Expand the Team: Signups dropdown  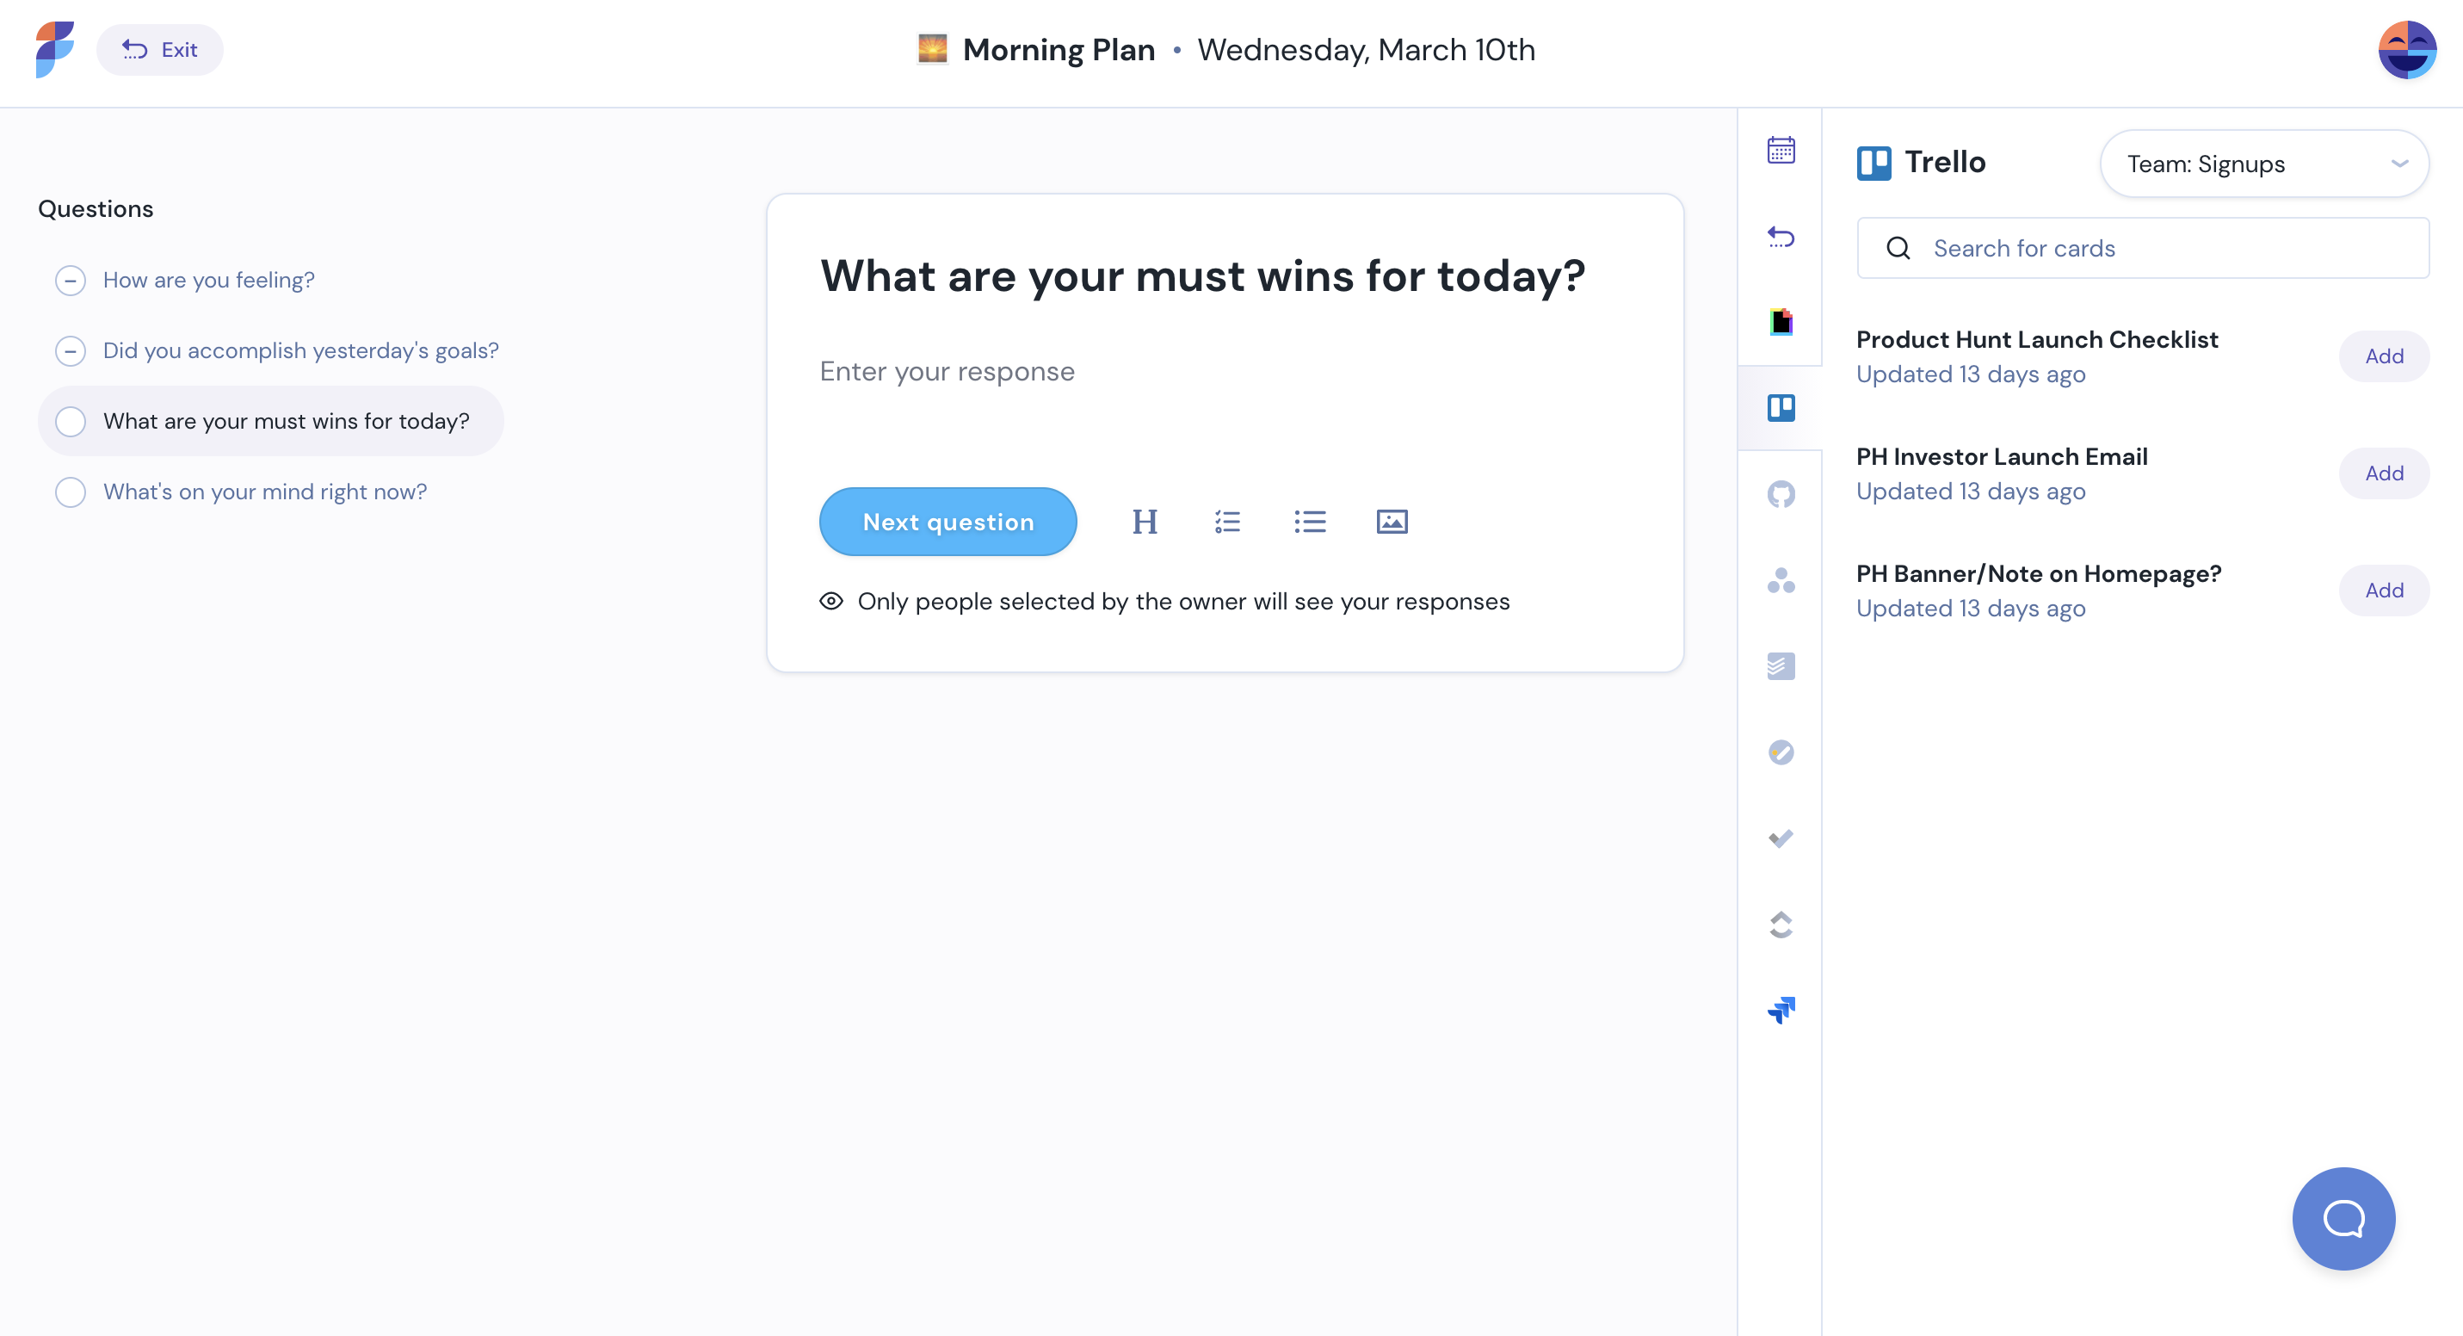click(x=2263, y=164)
